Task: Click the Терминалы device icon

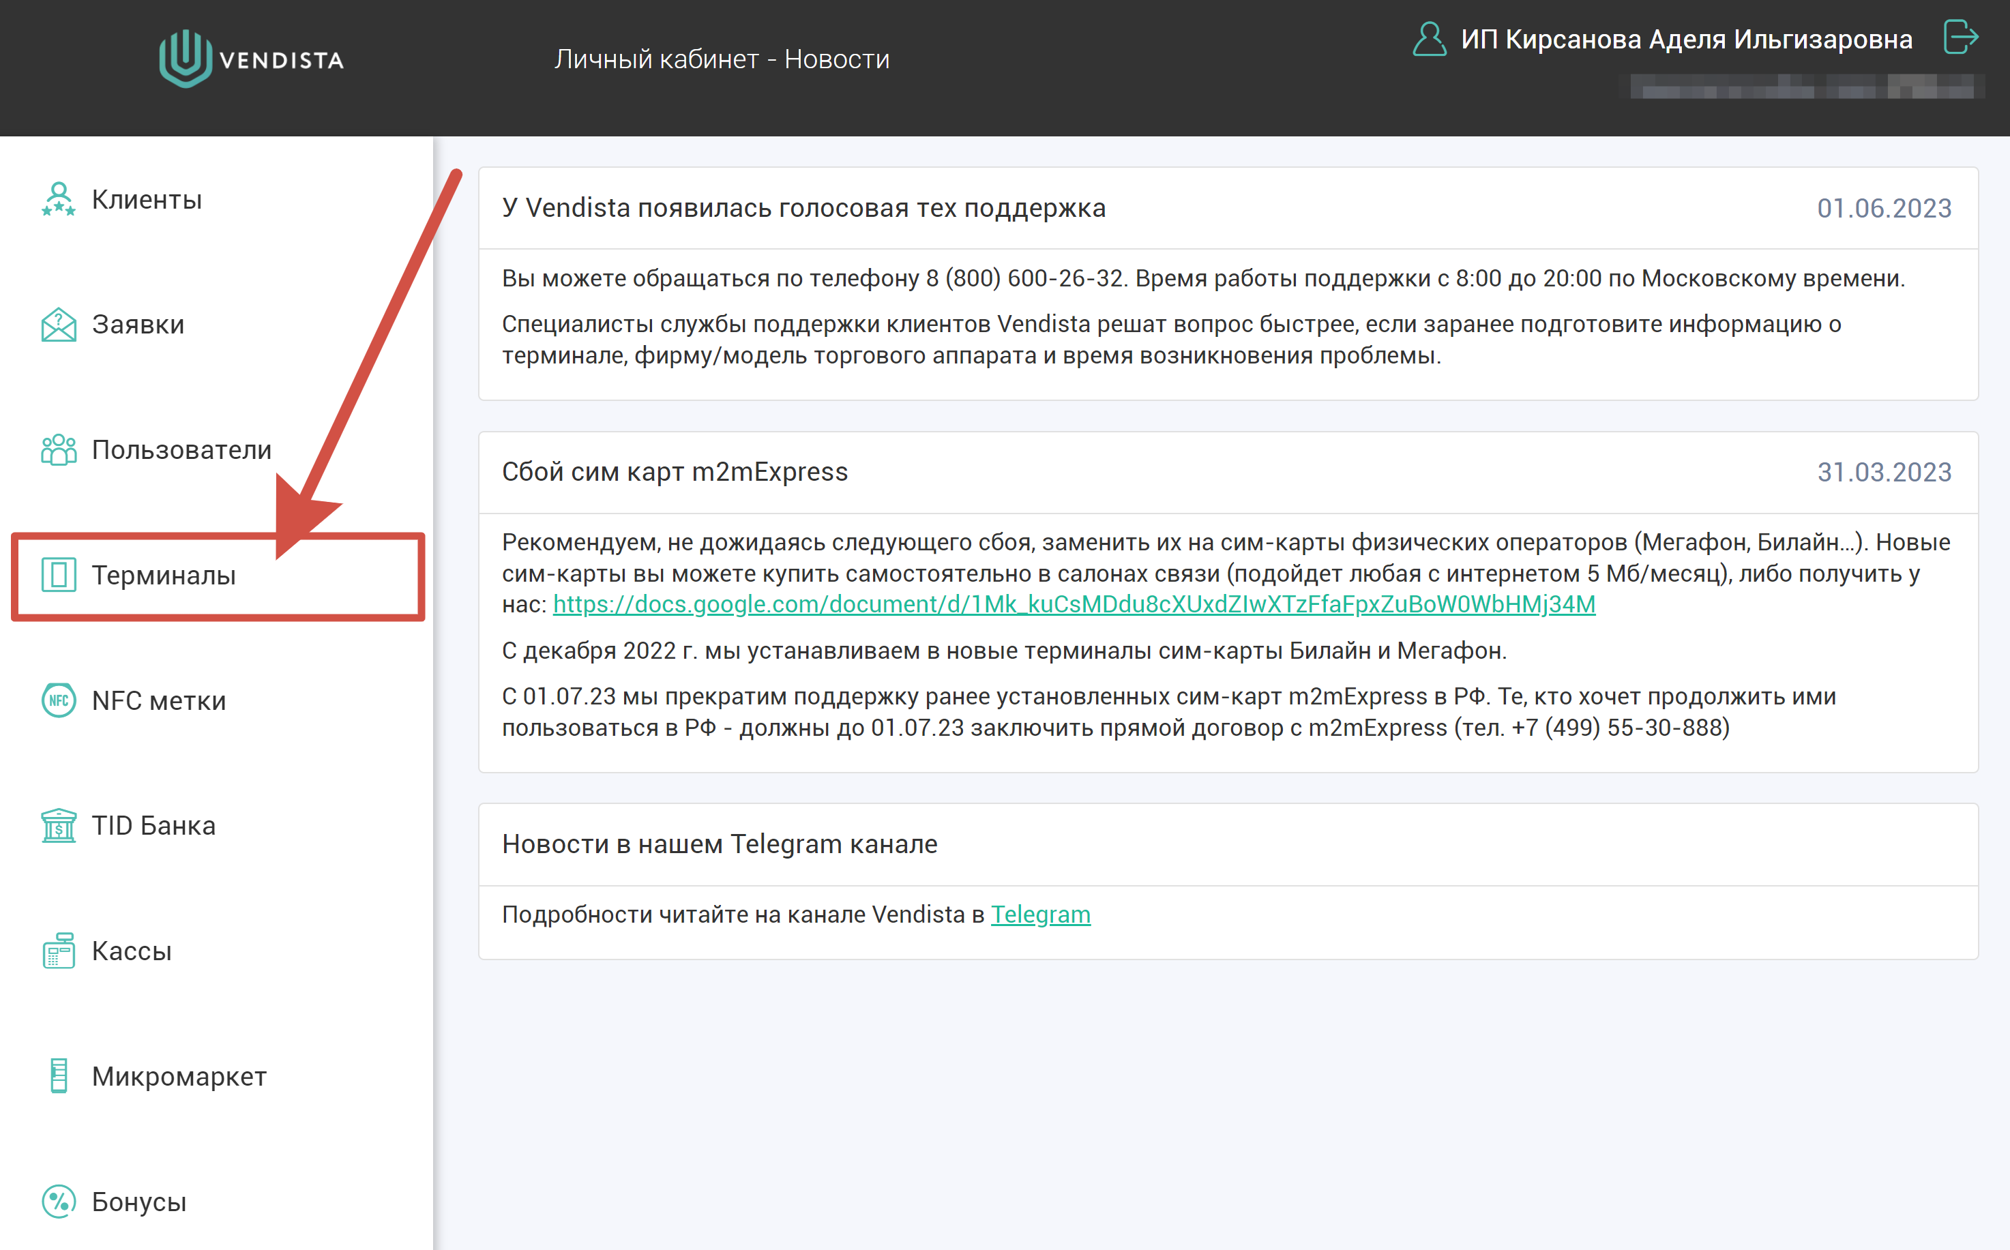Action: tap(59, 575)
